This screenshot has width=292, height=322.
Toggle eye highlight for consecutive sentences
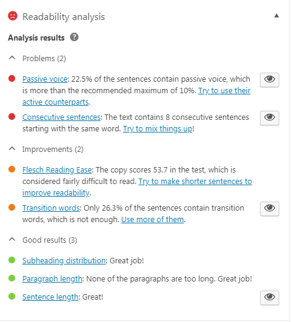(270, 118)
